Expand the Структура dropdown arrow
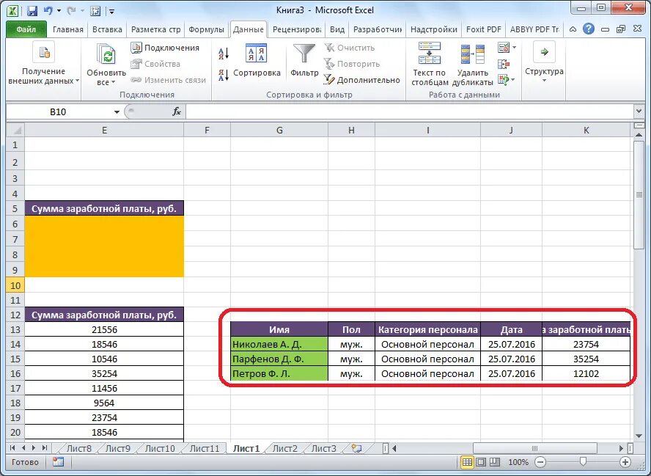Viewport: 651px width, 476px height. (x=544, y=81)
